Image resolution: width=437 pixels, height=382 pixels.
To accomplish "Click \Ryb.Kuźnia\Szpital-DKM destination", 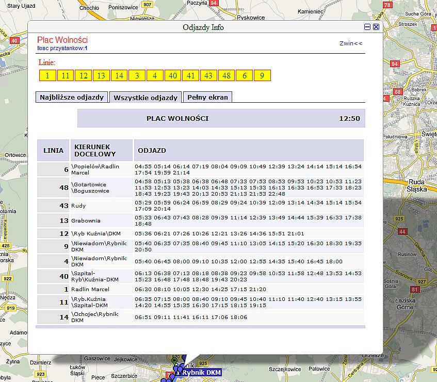I will [89, 302].
